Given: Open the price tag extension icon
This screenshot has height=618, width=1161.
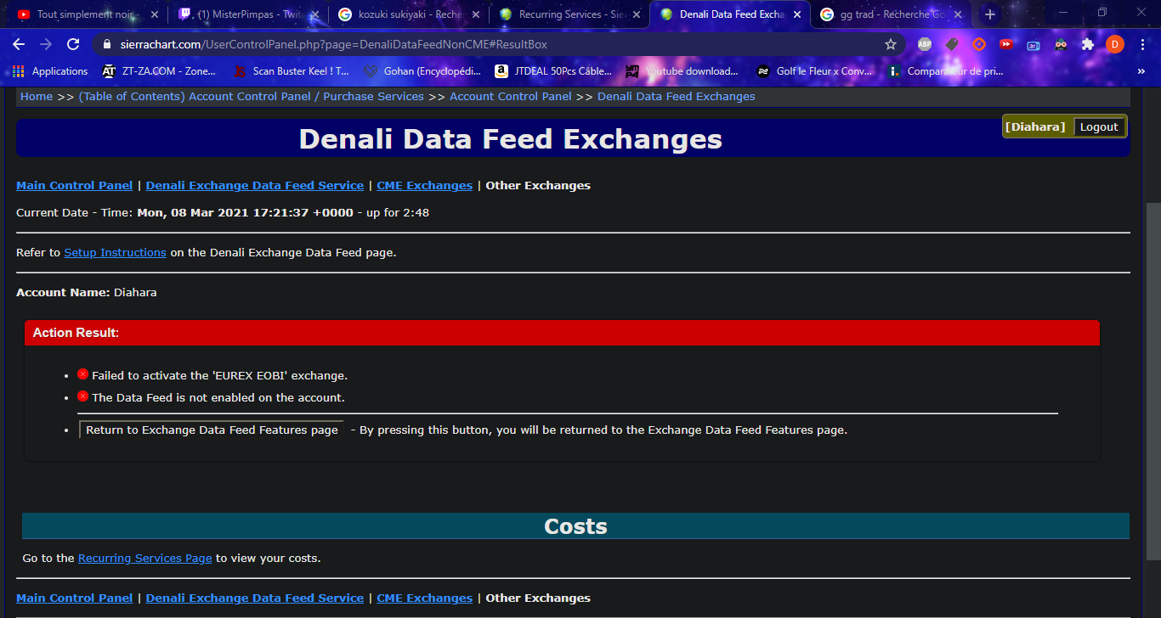Looking at the screenshot, I should (952, 44).
